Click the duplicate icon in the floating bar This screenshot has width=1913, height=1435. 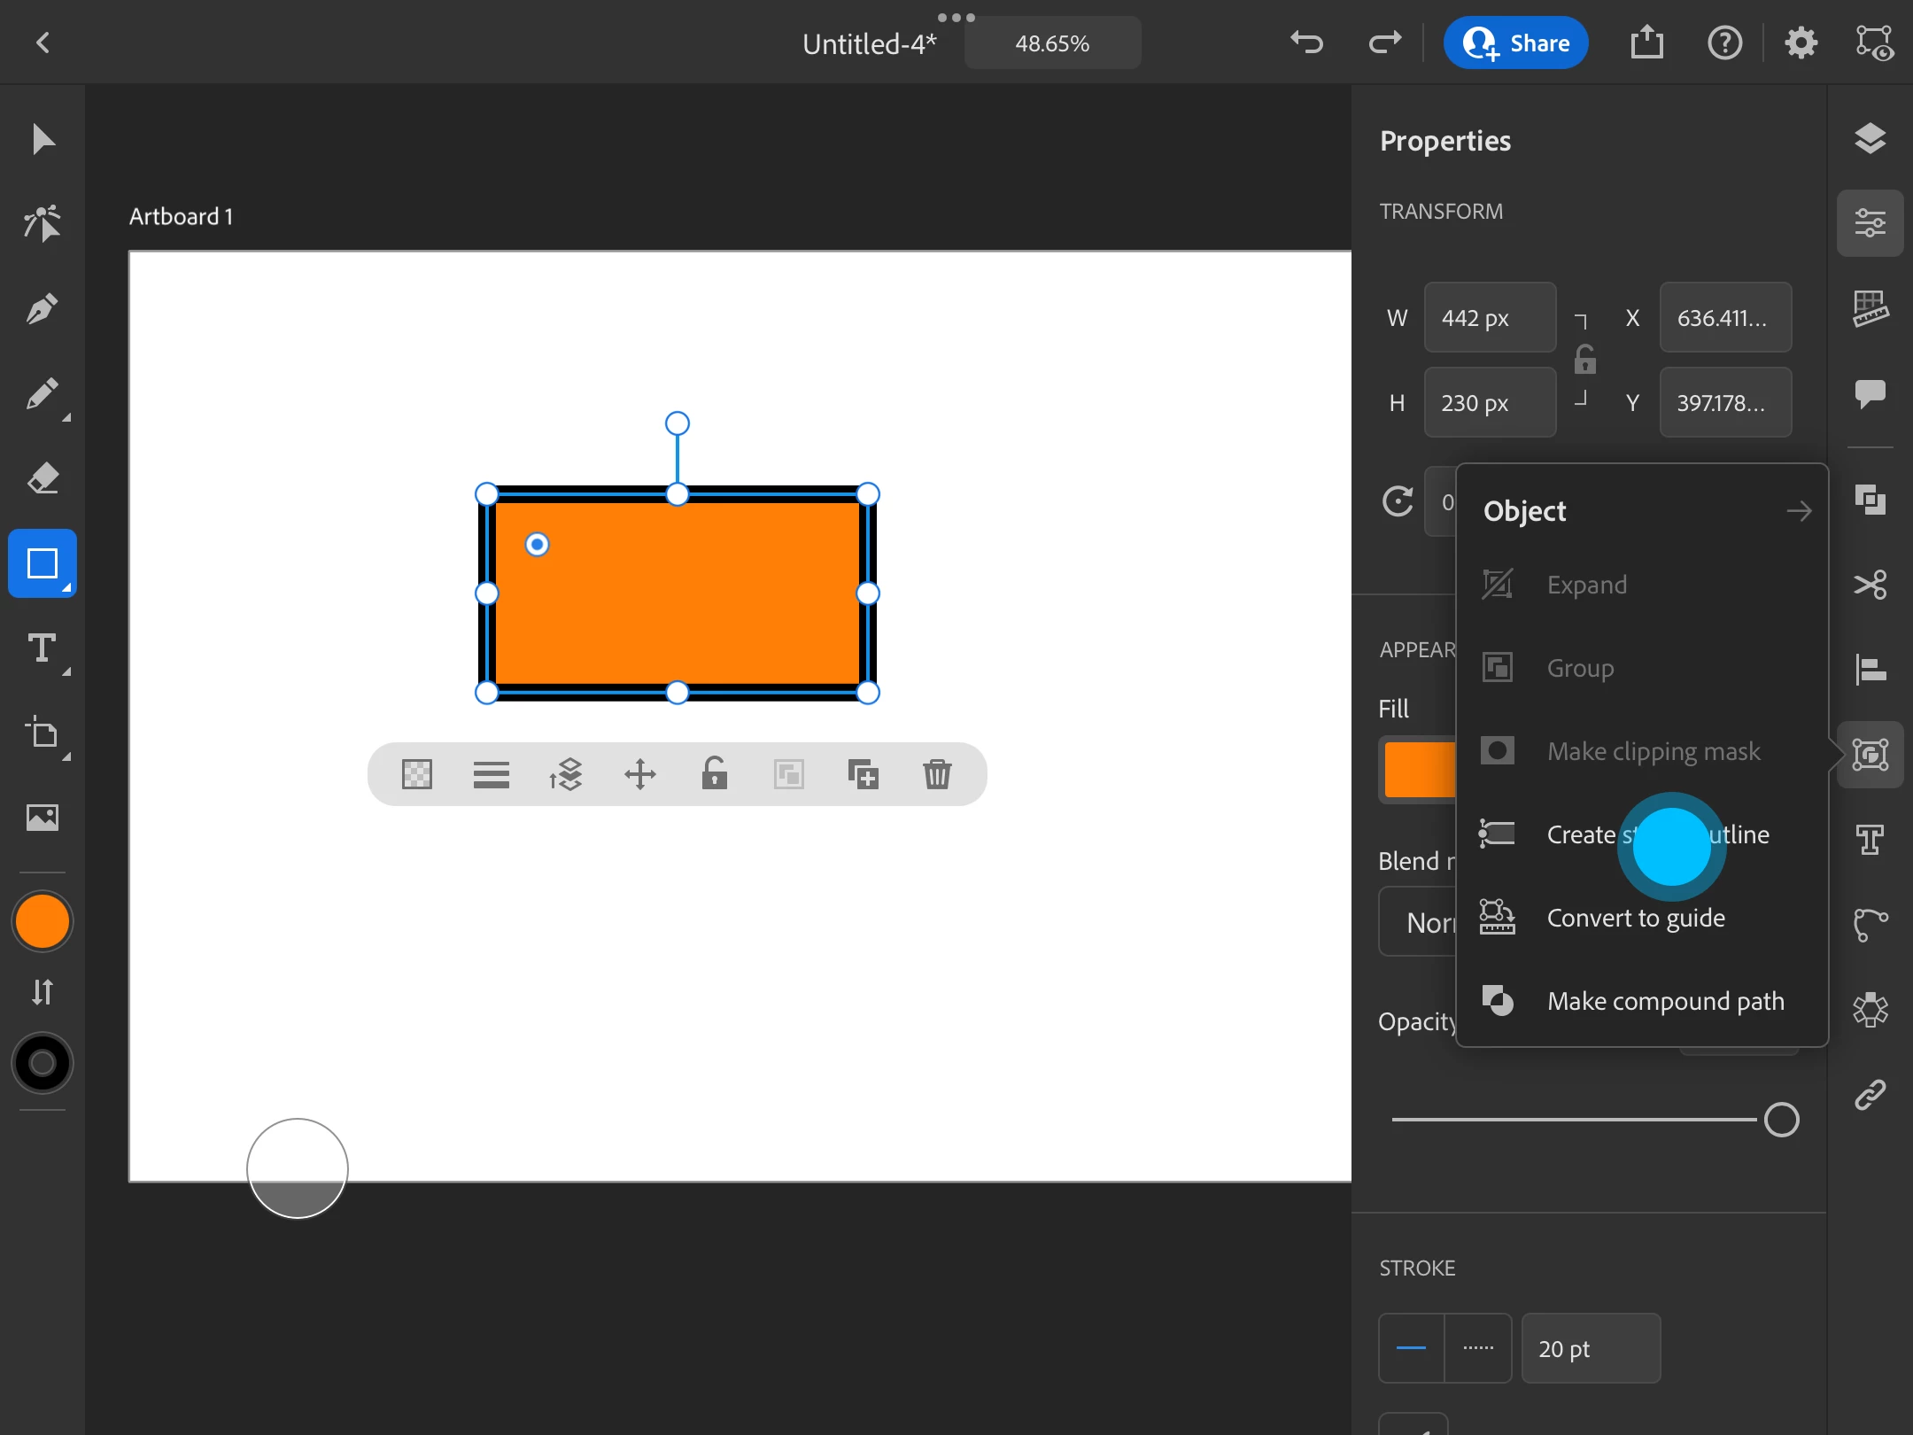click(x=863, y=774)
